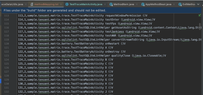Click line number 113 in the gutter
This screenshot has height=95, width=203.
pos(6,16)
